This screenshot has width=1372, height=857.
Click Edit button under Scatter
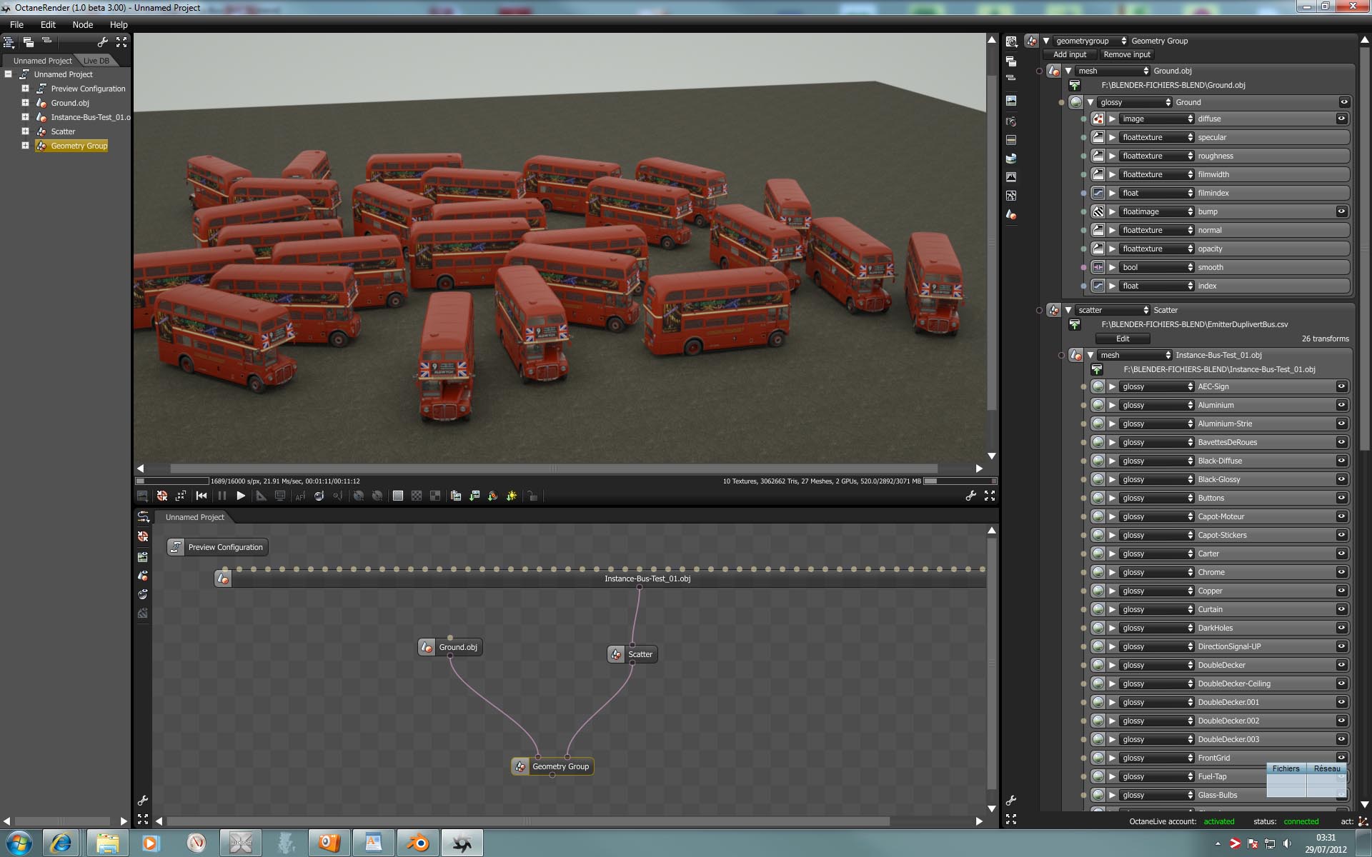[x=1122, y=339]
